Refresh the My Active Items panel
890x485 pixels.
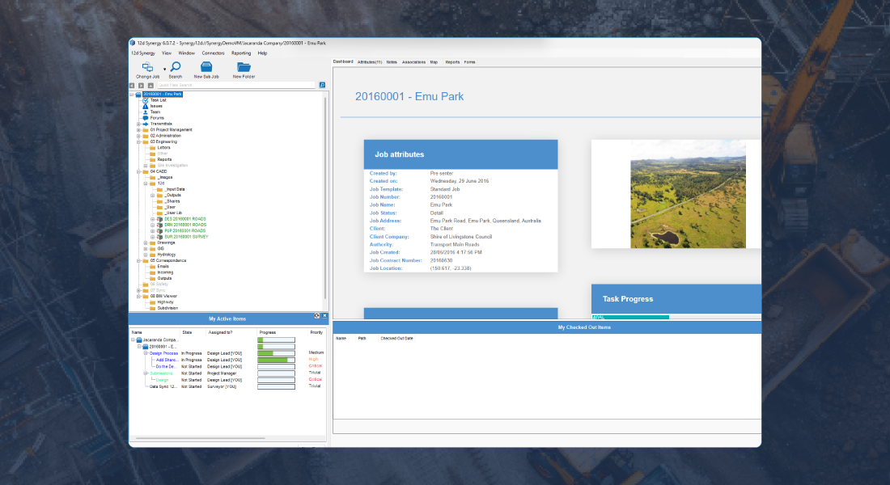pyautogui.click(x=316, y=315)
